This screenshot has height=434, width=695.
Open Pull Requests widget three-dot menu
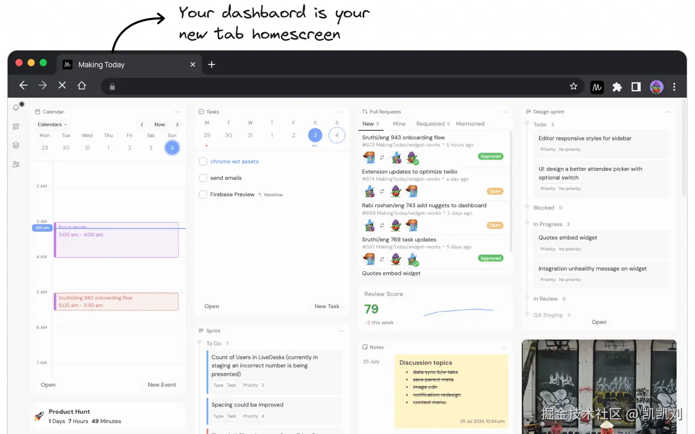click(x=504, y=112)
